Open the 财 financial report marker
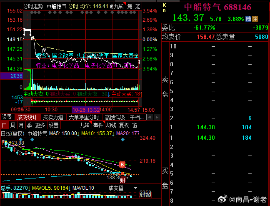This screenshot has height=206, width=270. tap(122, 180)
